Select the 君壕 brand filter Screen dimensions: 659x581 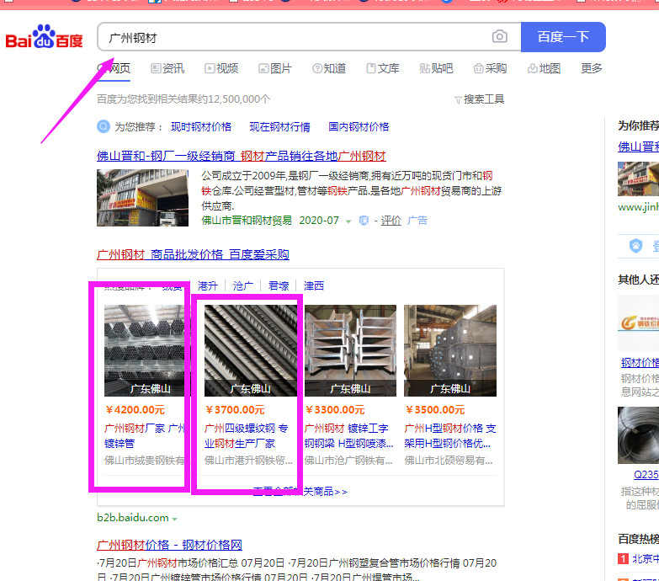279,286
